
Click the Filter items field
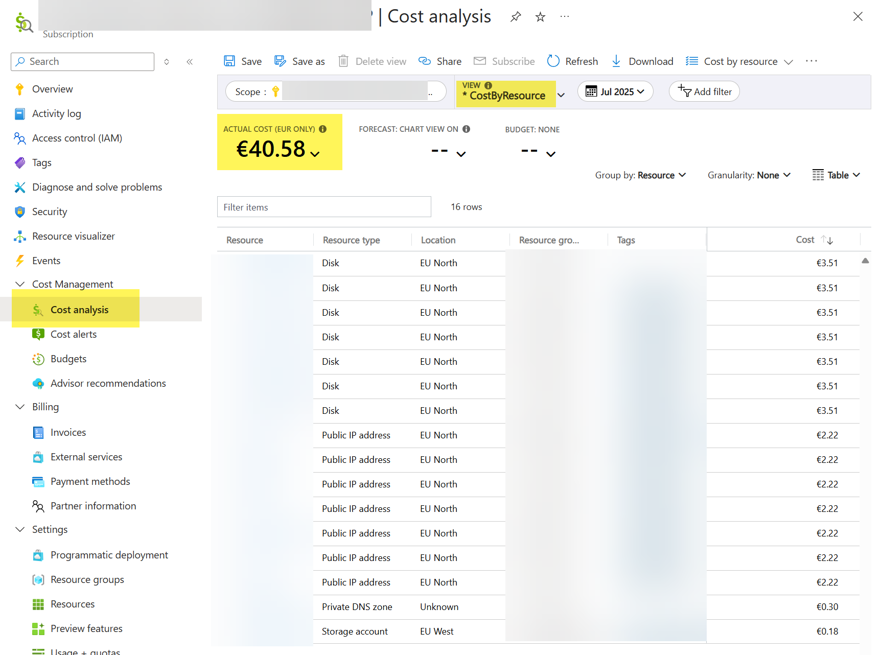point(324,207)
